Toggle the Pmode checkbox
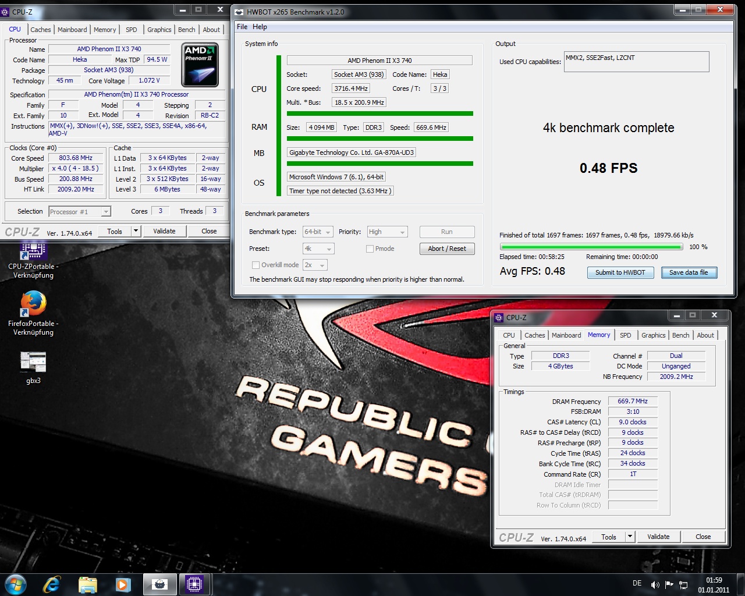 370,249
